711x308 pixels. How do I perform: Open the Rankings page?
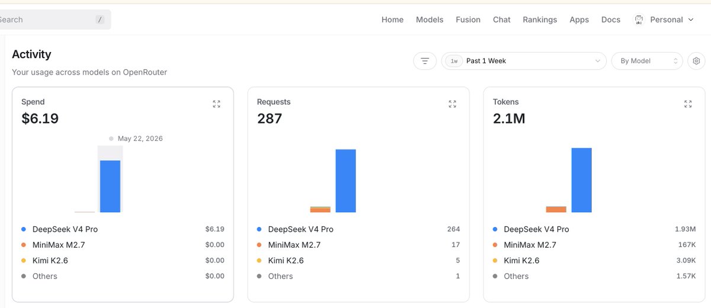540,20
